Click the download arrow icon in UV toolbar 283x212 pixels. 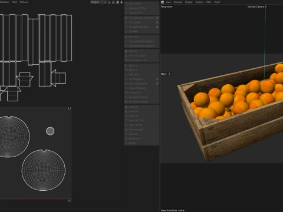[x=121, y=2]
